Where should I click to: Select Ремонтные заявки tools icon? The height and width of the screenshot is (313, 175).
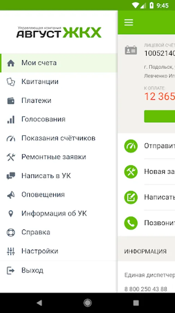click(11, 157)
